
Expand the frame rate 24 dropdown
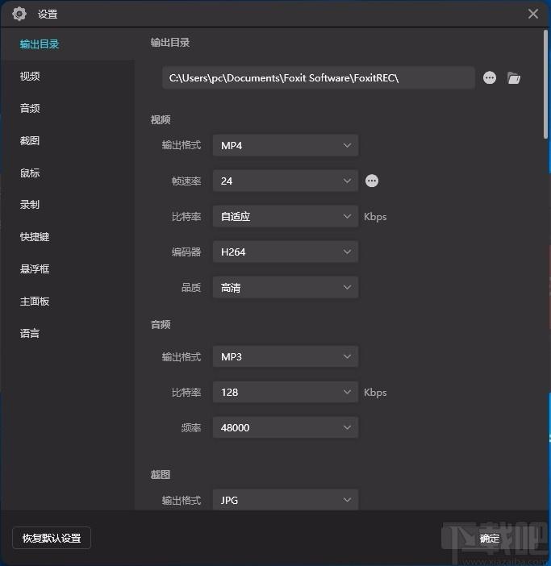[x=286, y=181]
